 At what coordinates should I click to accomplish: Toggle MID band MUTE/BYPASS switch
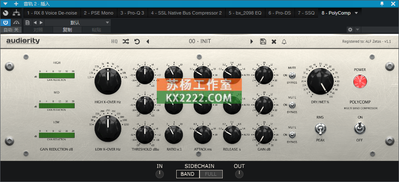292,105
